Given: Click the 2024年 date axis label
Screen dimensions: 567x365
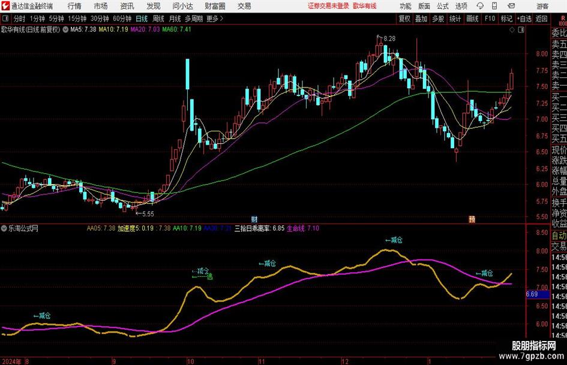Looking at the screenshot, I should pos(11,361).
